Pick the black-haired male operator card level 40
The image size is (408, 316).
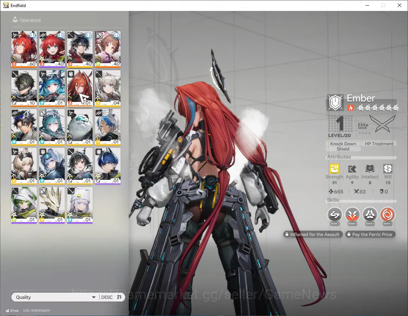point(80,49)
